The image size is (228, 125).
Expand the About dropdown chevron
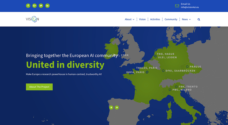[x=133, y=19]
